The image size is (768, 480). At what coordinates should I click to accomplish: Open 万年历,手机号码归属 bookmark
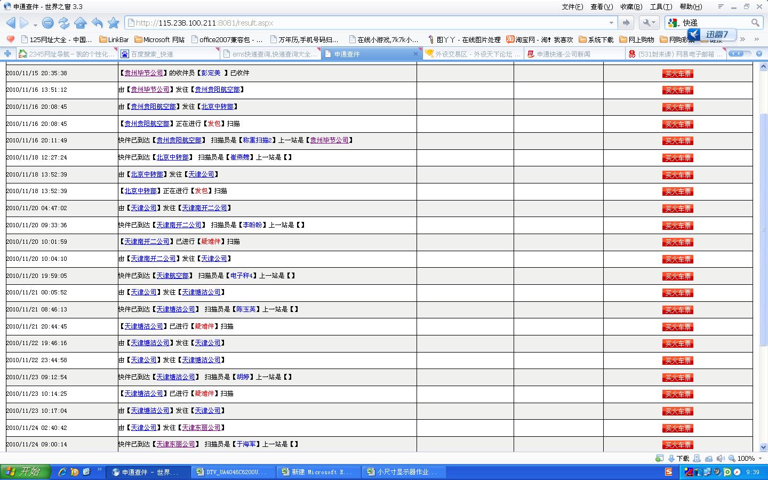[304, 39]
